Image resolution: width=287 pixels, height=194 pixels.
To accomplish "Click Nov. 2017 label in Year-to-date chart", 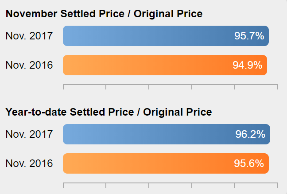I will [x=29, y=134].
